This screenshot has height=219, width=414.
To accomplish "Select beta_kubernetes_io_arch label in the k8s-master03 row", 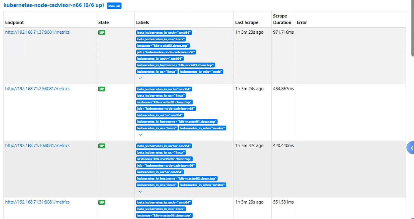I will 164,202.
